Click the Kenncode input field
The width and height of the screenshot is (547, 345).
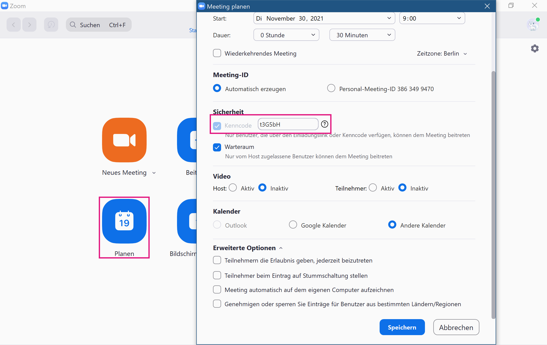coord(288,124)
